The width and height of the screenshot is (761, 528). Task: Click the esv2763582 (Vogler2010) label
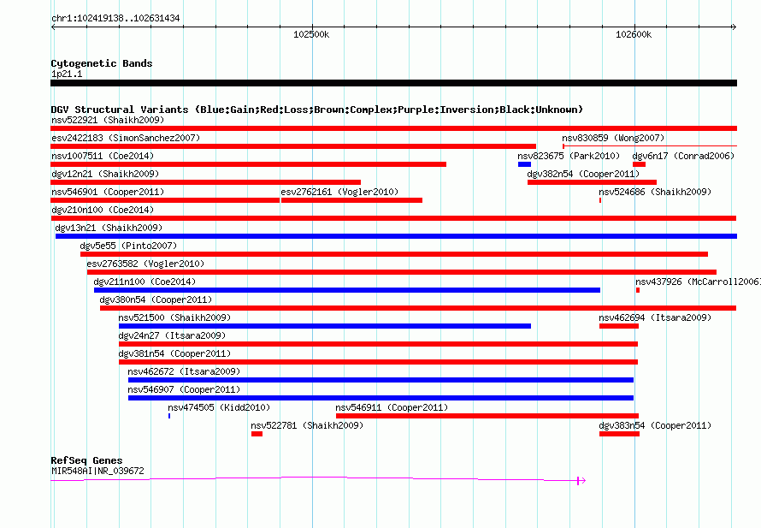pyautogui.click(x=145, y=264)
